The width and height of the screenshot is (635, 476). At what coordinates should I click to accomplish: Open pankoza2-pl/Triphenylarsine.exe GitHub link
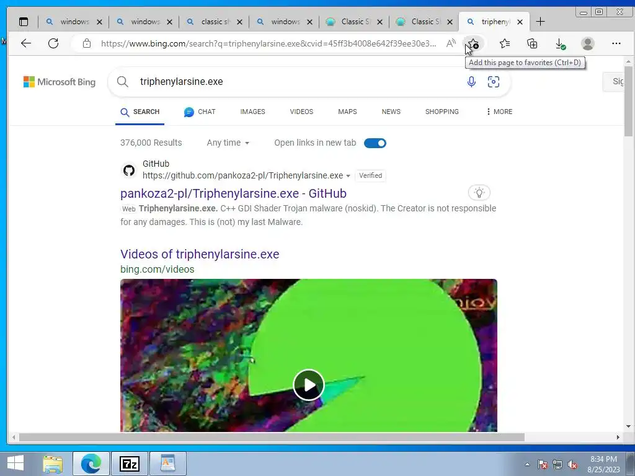pos(233,193)
